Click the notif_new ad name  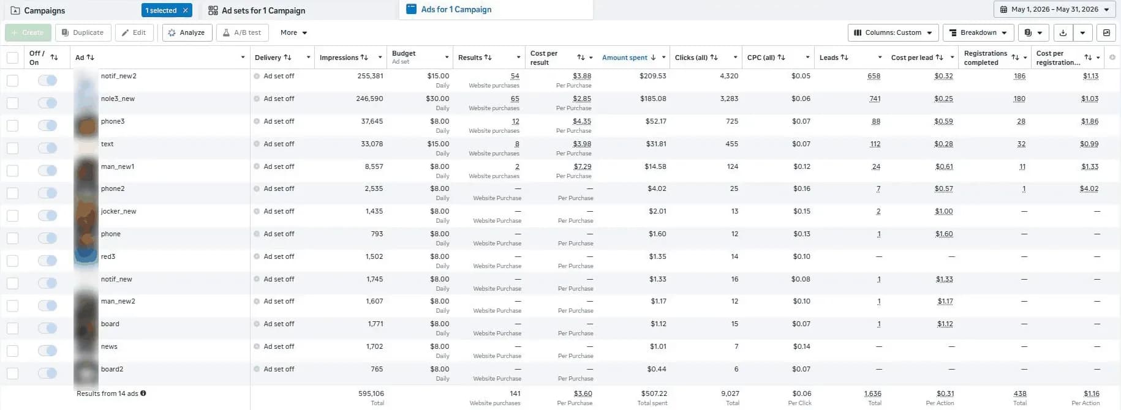tap(116, 279)
